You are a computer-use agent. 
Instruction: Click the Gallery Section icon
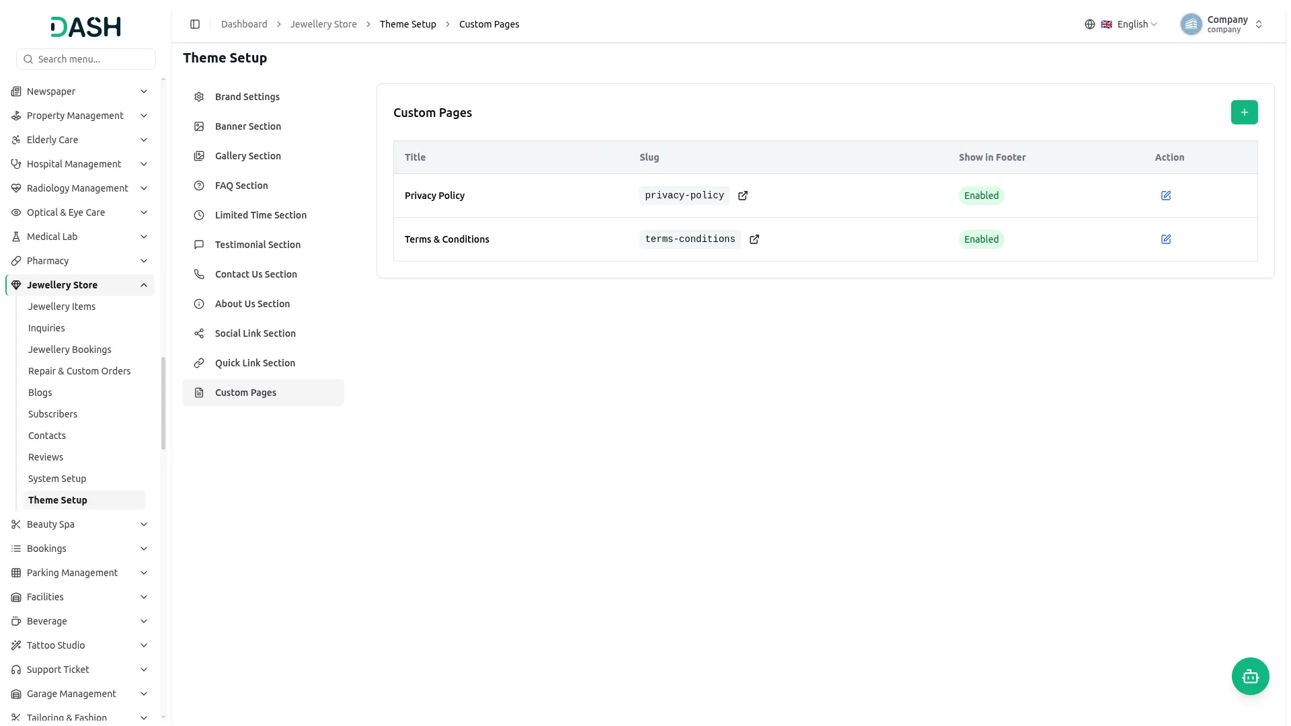(x=199, y=156)
